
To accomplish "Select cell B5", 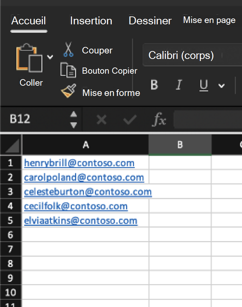I will click(x=180, y=220).
